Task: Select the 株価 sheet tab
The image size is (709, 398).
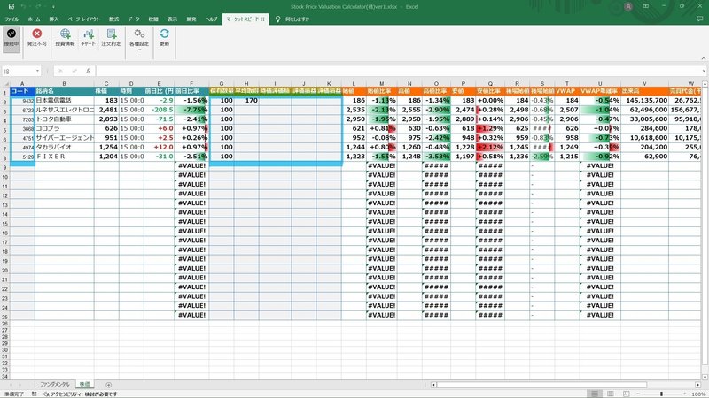Action: click(84, 384)
